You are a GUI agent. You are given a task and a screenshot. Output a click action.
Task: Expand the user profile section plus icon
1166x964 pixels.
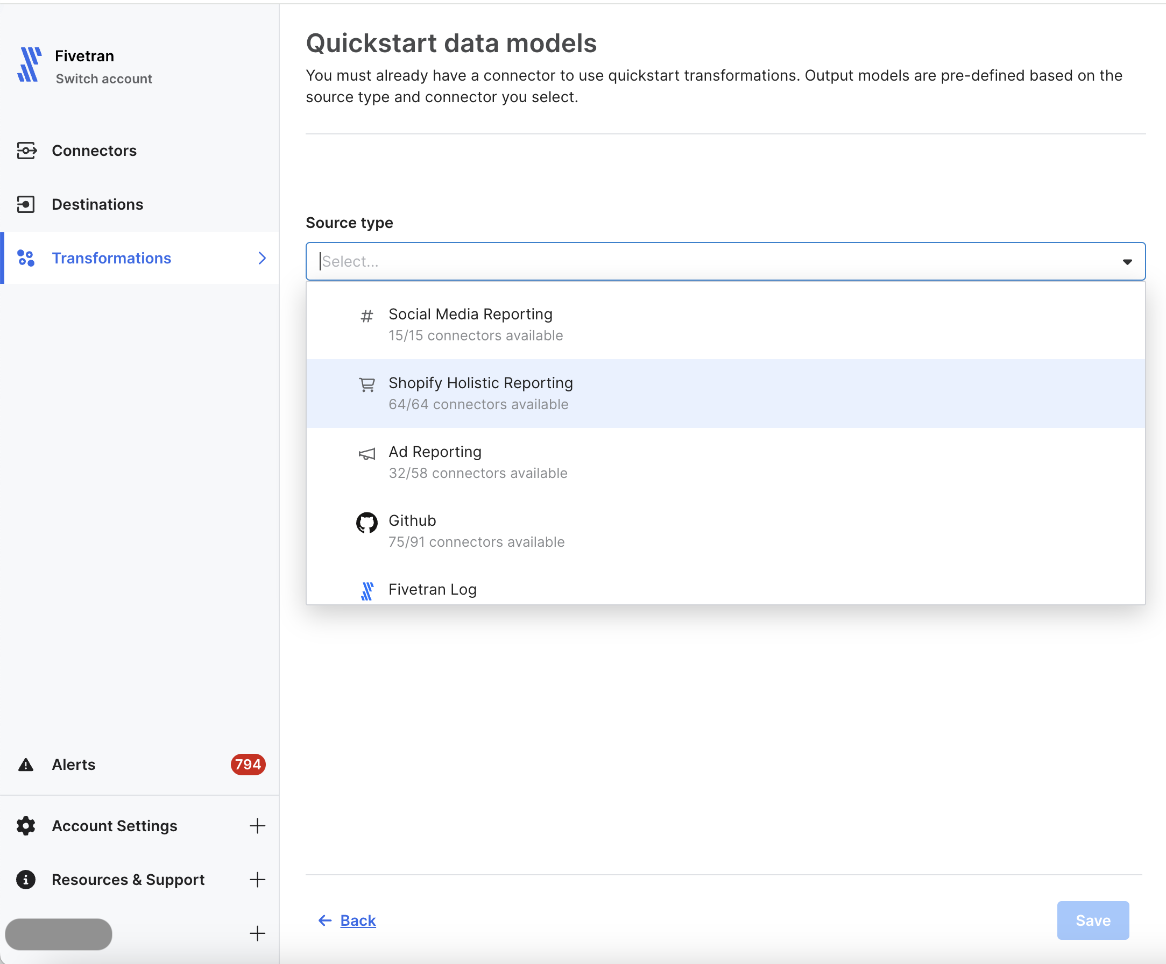tap(257, 933)
